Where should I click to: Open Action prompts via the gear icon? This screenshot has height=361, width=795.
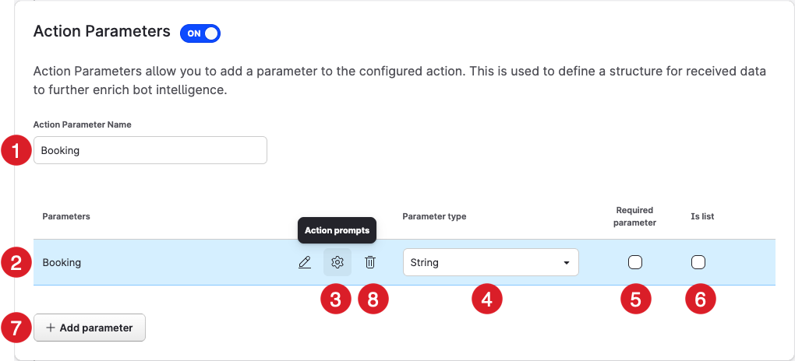tap(337, 263)
